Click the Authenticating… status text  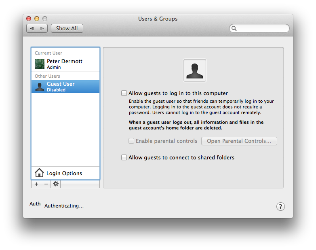64,206
